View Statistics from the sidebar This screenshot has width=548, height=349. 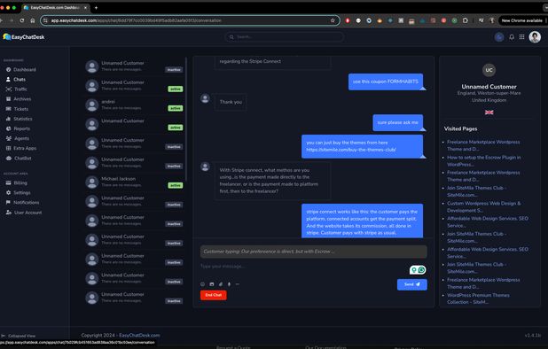click(19, 119)
